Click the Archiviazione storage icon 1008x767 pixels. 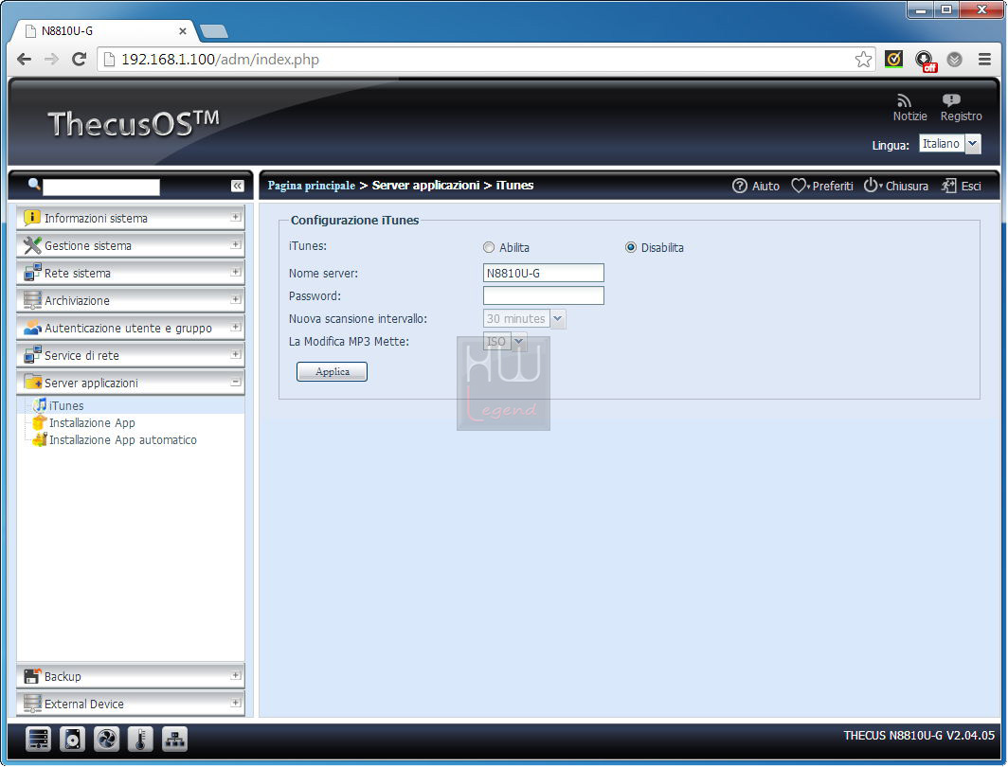pos(31,300)
